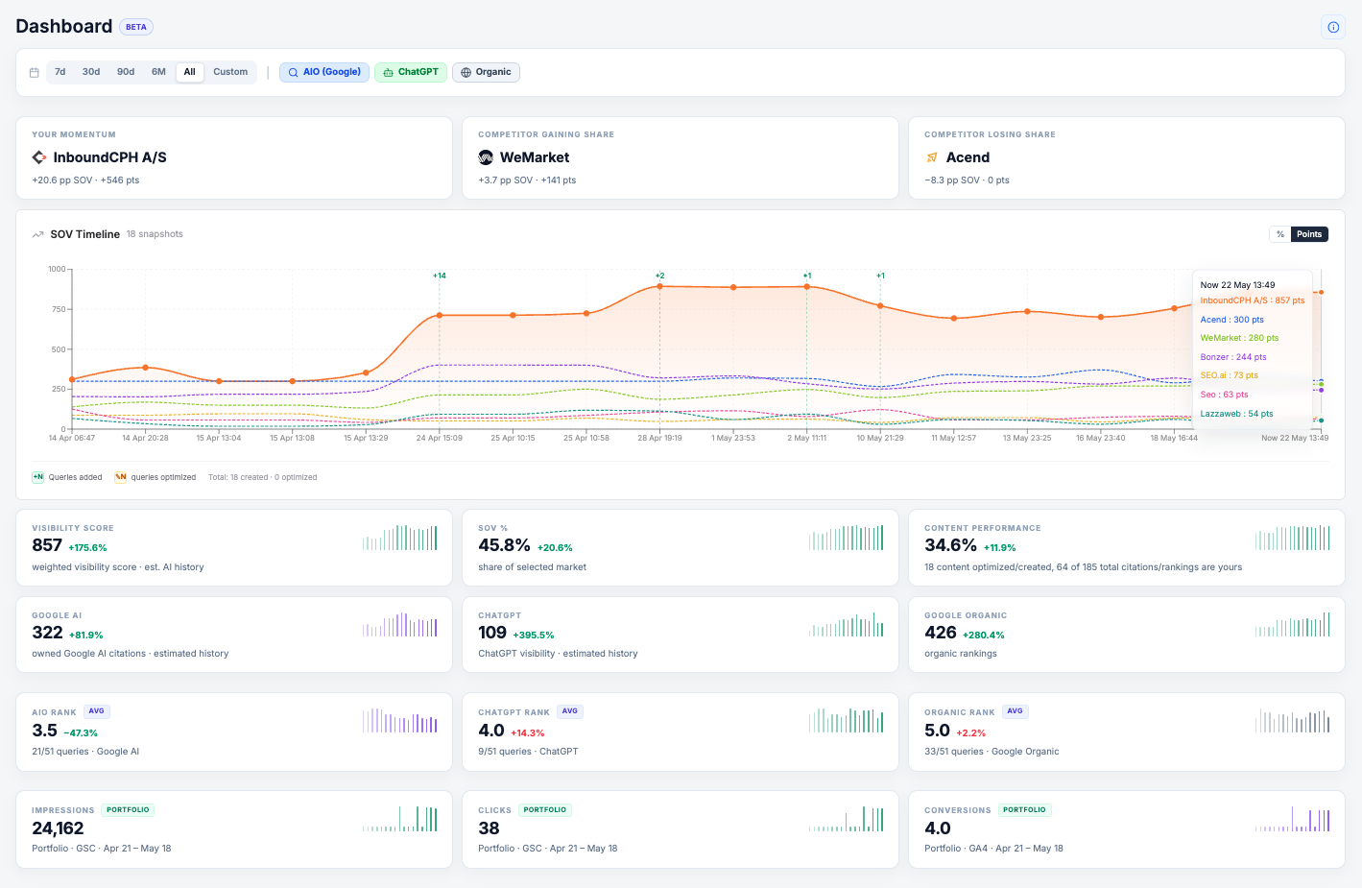The image size is (1362, 888).
Task: Click the PORTFOLIO badge on Clicks
Action: coord(545,810)
